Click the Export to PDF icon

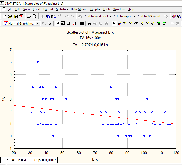coord(21,16)
